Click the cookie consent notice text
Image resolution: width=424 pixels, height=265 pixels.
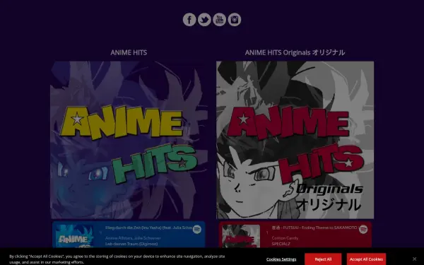click(117, 259)
